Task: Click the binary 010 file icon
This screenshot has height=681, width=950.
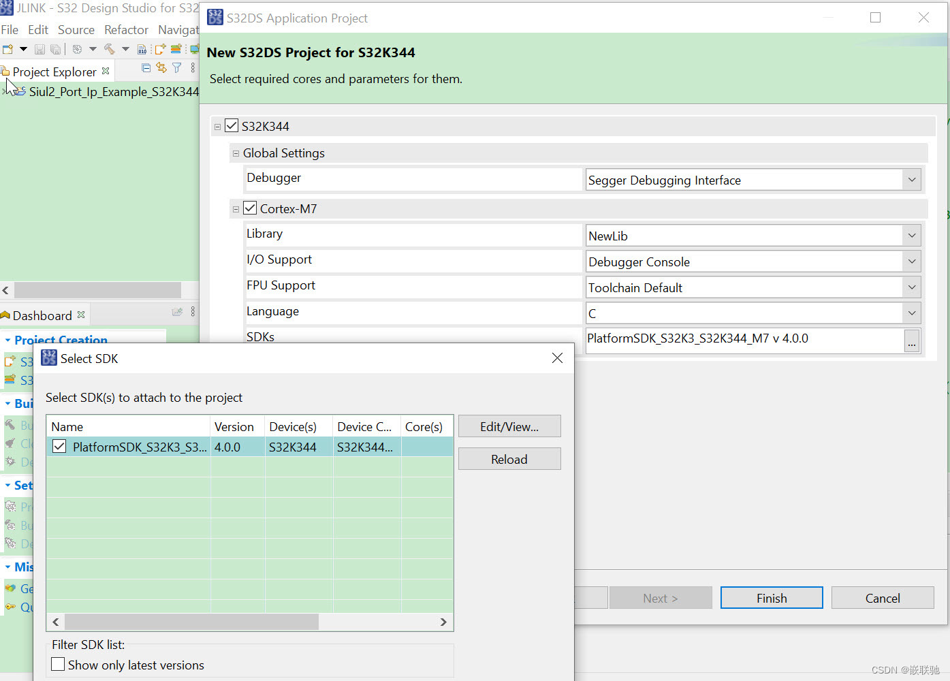Action: point(142,49)
